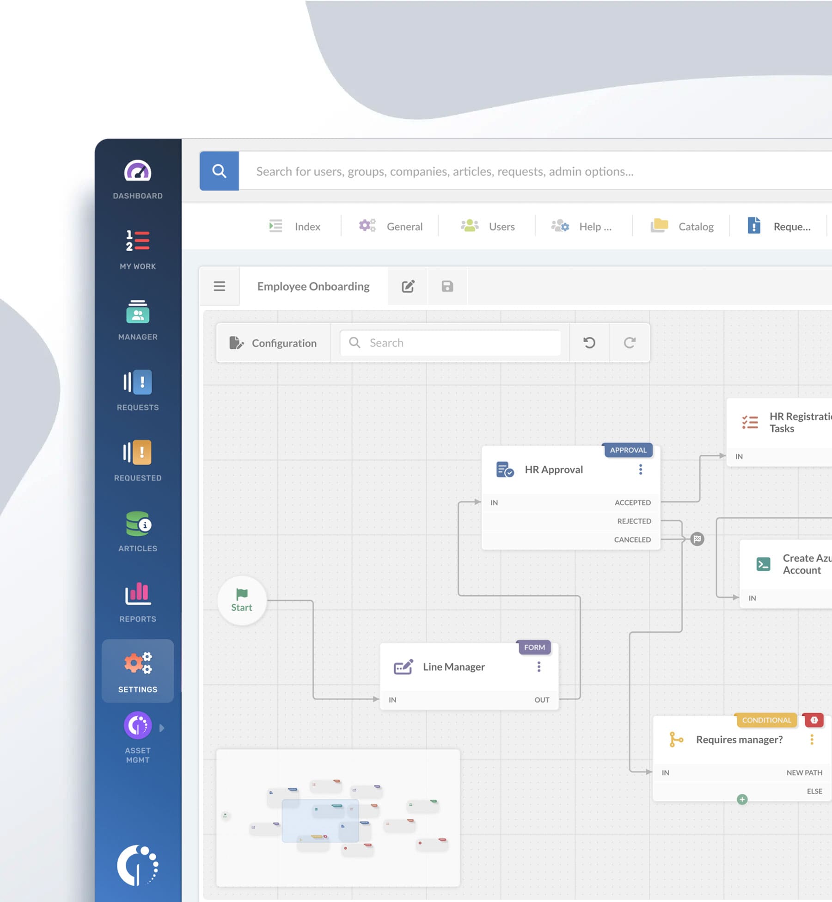Click the end flag node near CANCELED
832x902 pixels.
point(697,539)
